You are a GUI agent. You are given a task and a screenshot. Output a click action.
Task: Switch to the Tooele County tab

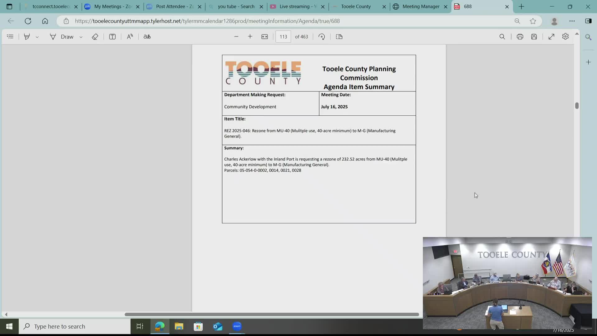coord(356,7)
